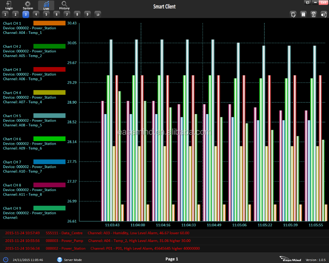Click the clock icon in status bar
Viewport: 329px width, 263px height.
5,260
